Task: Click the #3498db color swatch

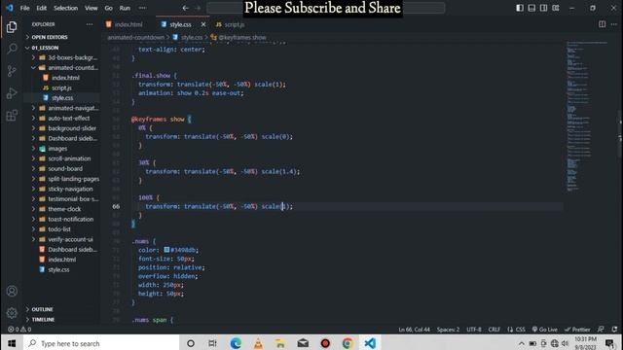Action: point(166,250)
